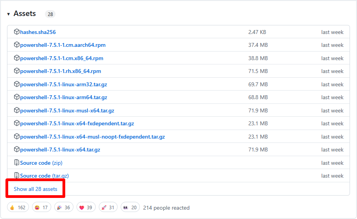This screenshot has height=219, width=357.
Task: Click package icon for linux-arm64.tar.gz
Action: click(17, 97)
